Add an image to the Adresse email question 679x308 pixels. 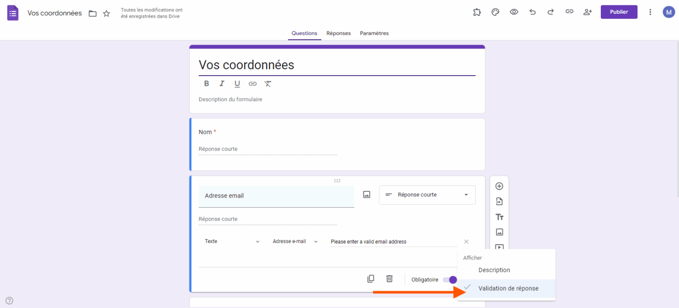[x=366, y=194]
